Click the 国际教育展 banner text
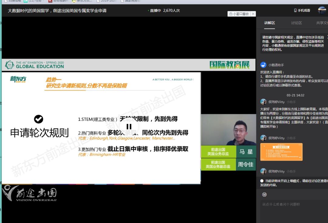The image size is (328, 223). coord(230,65)
